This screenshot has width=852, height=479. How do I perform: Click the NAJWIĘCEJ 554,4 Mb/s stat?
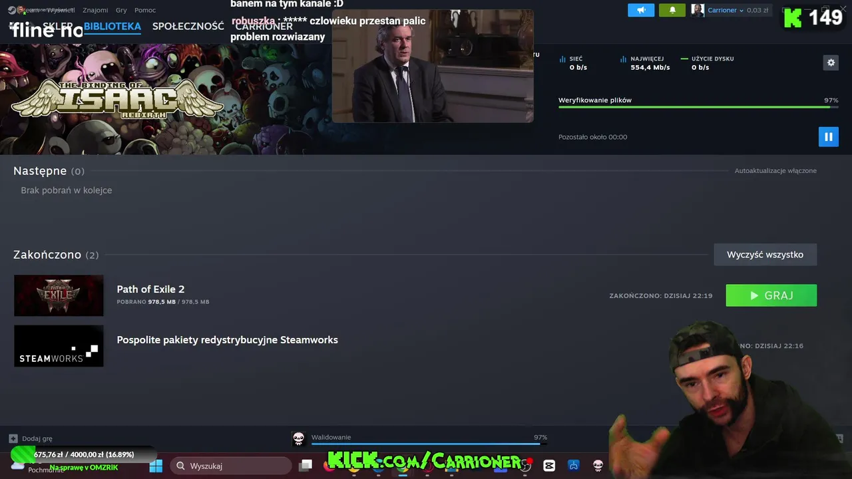coord(644,63)
